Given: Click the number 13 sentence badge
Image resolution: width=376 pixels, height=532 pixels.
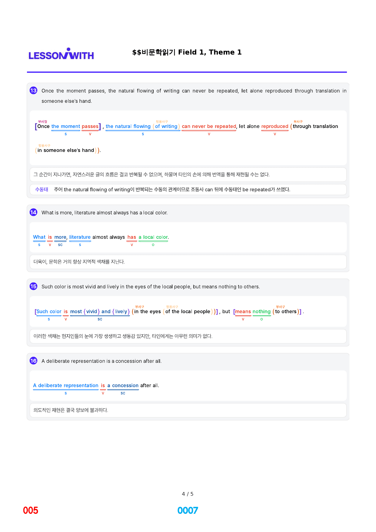Looking at the screenshot, I should (33, 91).
